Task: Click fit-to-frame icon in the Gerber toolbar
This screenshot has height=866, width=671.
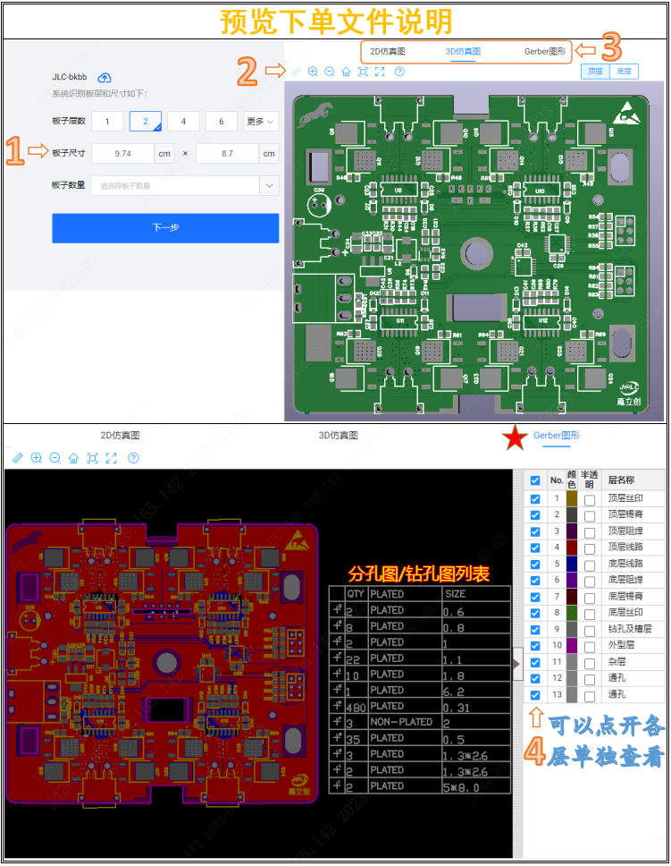Action: tap(92, 458)
